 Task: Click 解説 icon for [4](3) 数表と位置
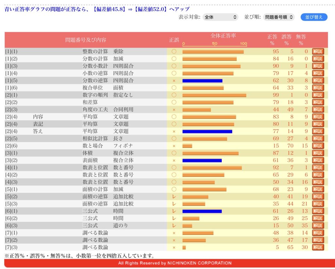318,182
